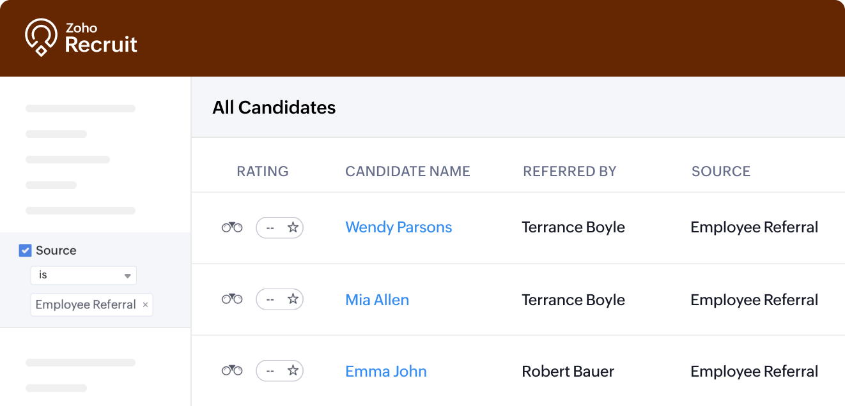Select the star rating for Emma John

click(293, 370)
